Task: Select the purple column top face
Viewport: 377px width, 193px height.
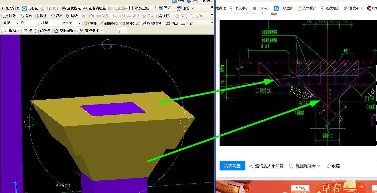Action: tap(112, 109)
